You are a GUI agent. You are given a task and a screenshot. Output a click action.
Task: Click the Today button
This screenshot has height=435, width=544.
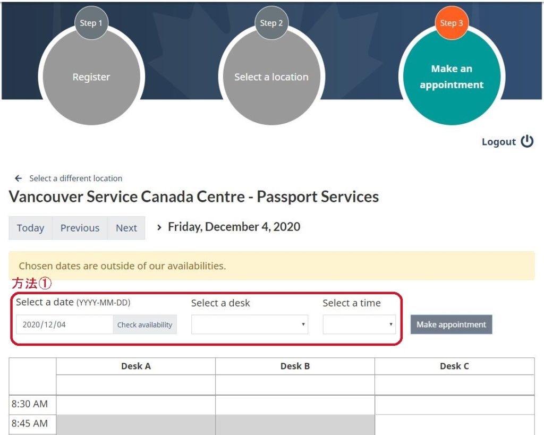coord(30,228)
